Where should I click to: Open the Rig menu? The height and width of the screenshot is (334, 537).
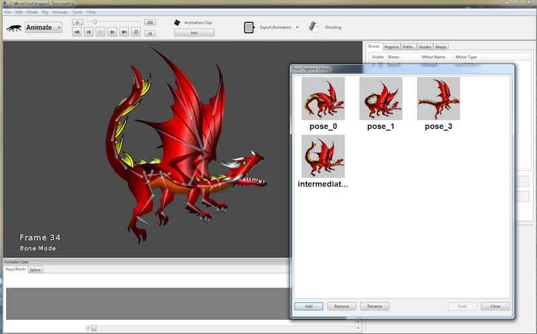pyautogui.click(x=45, y=12)
